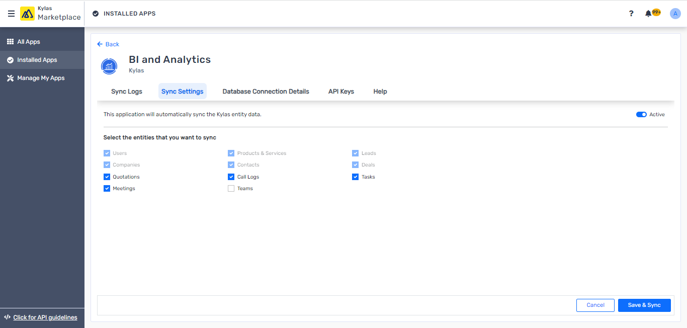Toggle the Active switch off
The width and height of the screenshot is (687, 328).
(641, 114)
